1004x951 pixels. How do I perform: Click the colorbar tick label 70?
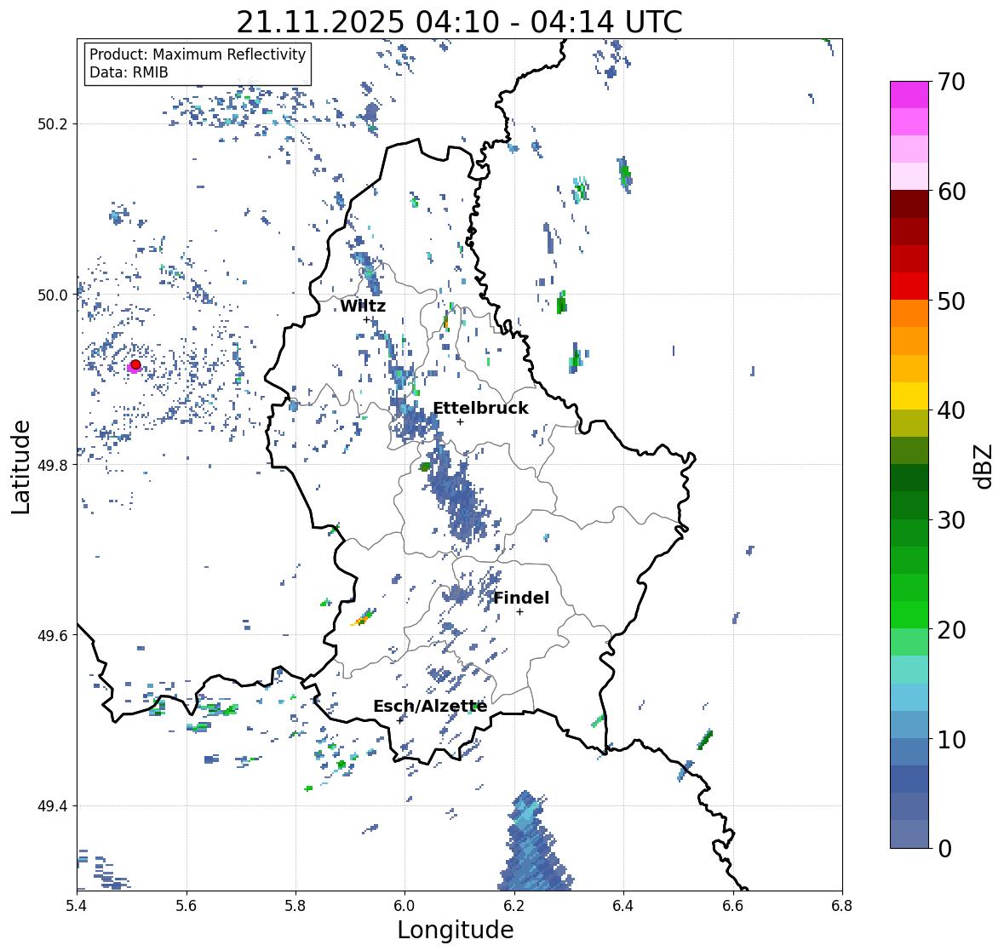point(951,82)
